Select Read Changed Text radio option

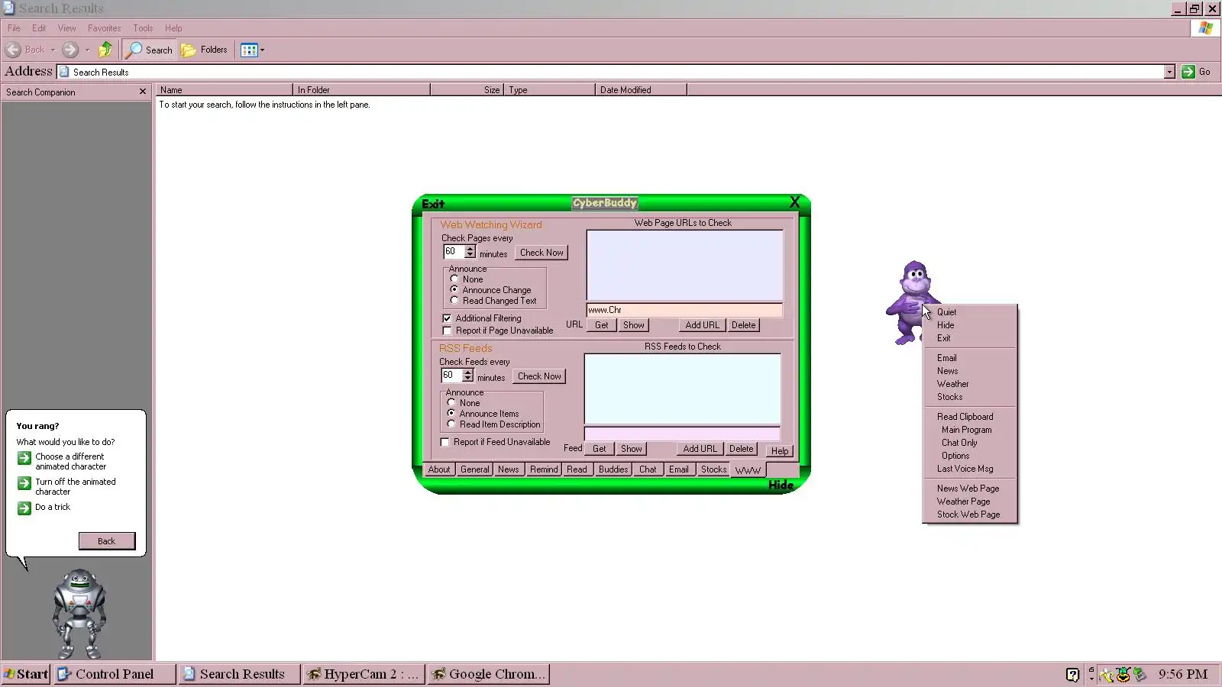point(454,301)
